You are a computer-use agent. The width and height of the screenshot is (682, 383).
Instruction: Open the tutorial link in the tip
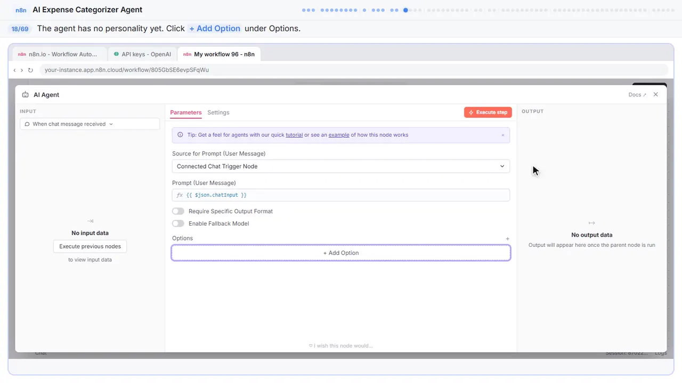pos(294,135)
